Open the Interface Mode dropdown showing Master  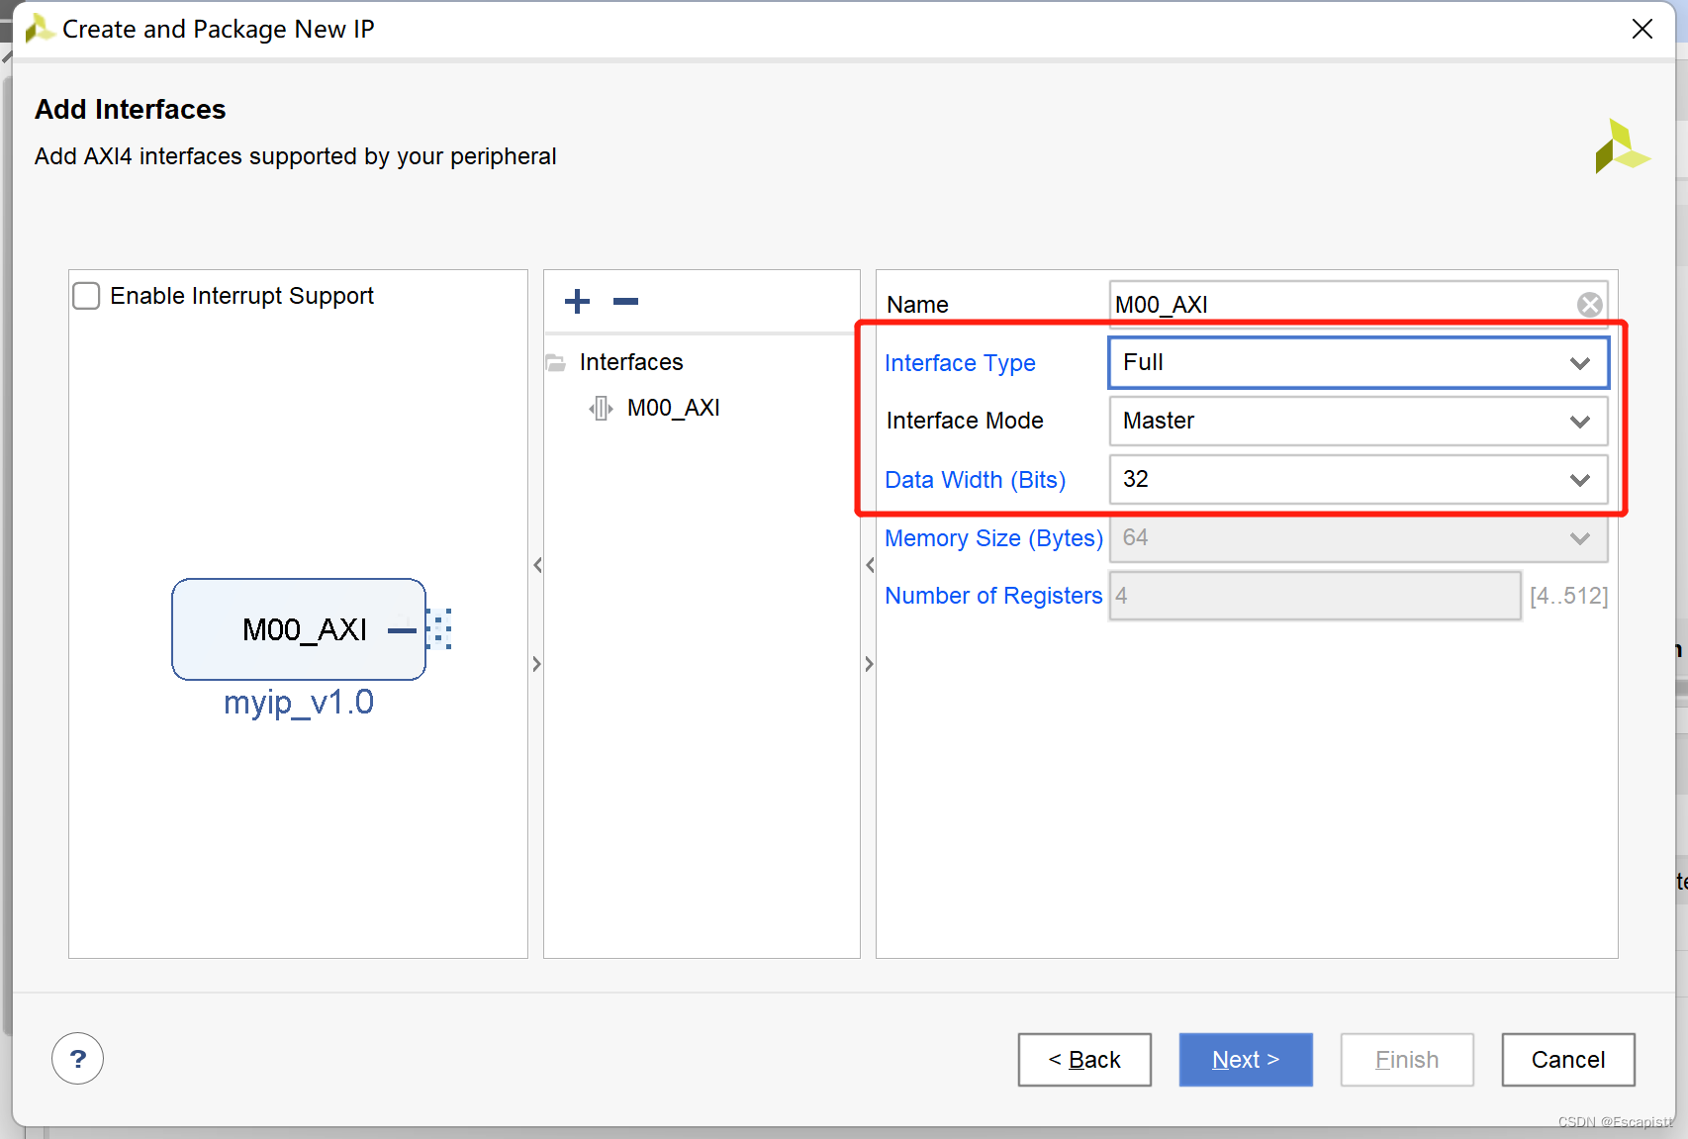point(1359,421)
